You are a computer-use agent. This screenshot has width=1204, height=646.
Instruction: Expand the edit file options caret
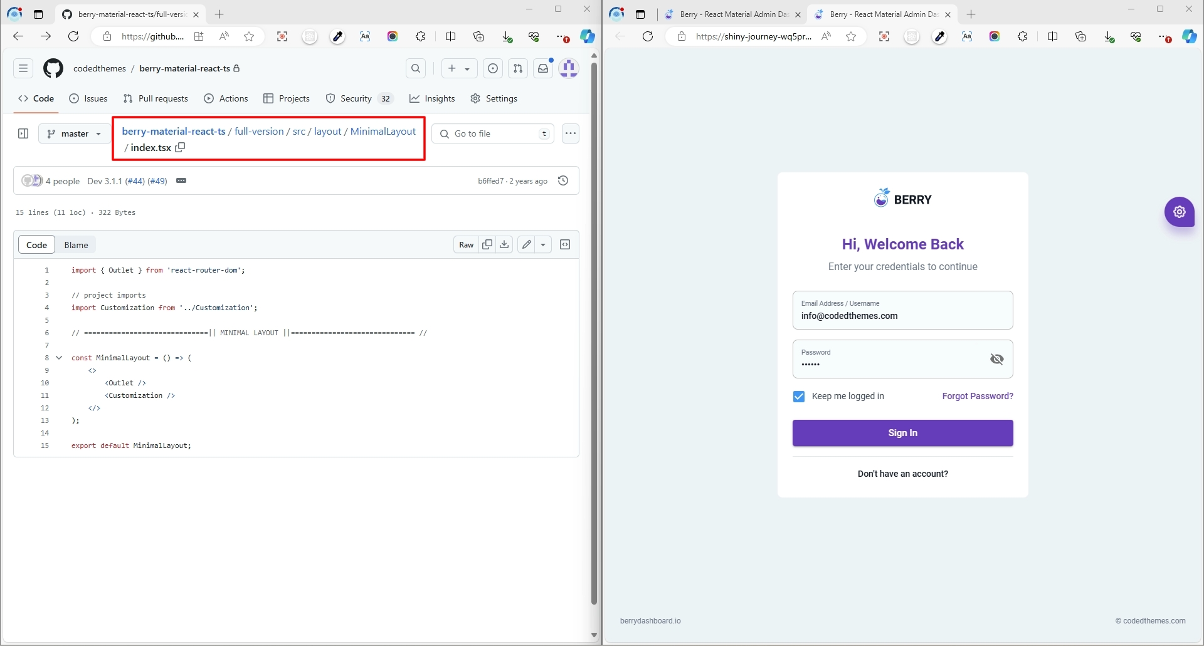point(543,245)
